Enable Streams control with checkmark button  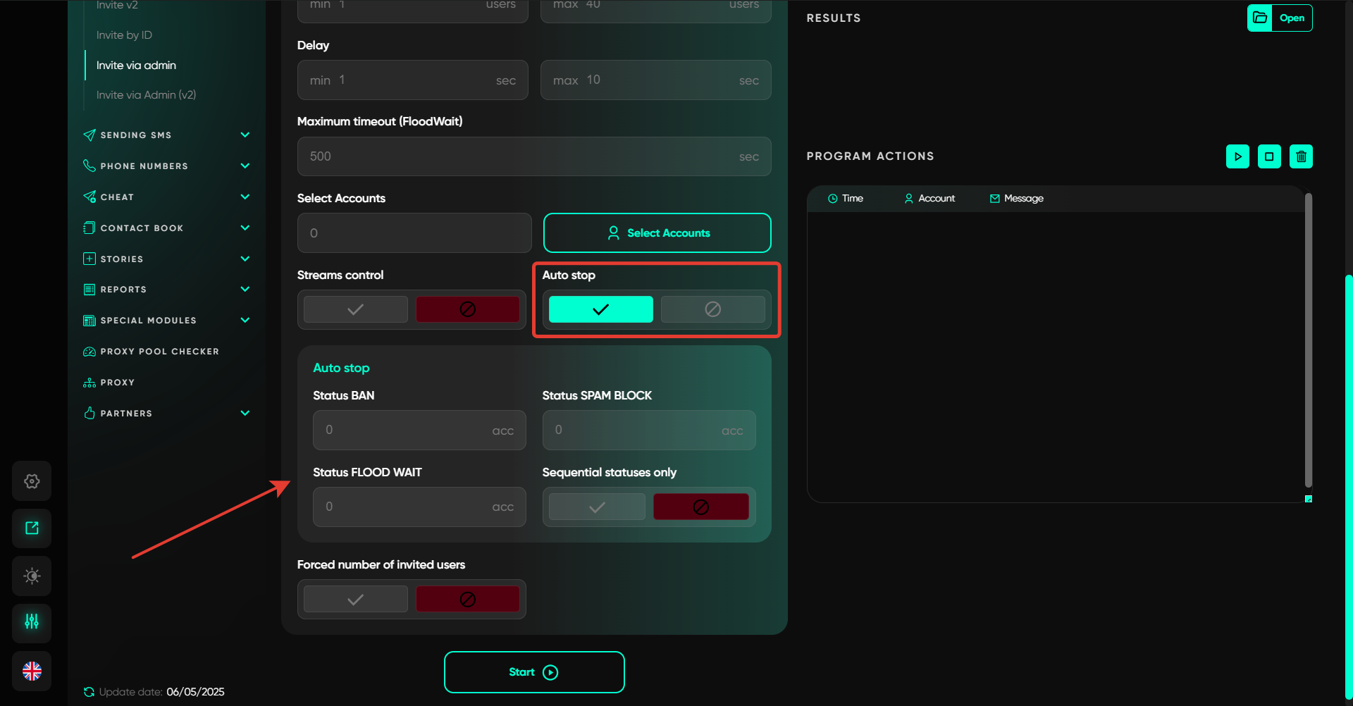tap(356, 309)
